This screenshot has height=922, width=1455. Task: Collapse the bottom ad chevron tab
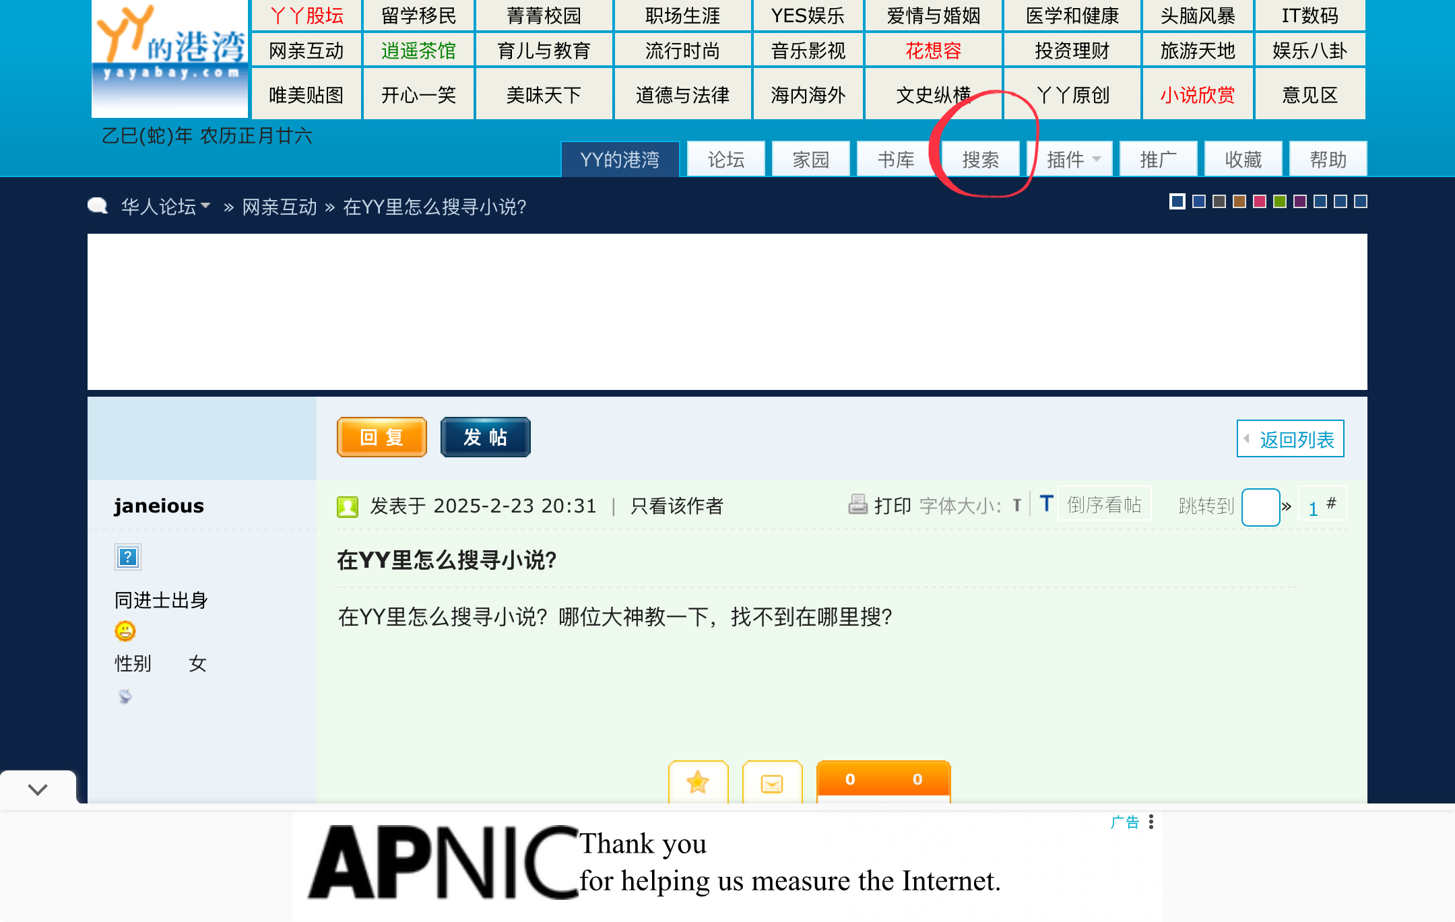click(38, 789)
